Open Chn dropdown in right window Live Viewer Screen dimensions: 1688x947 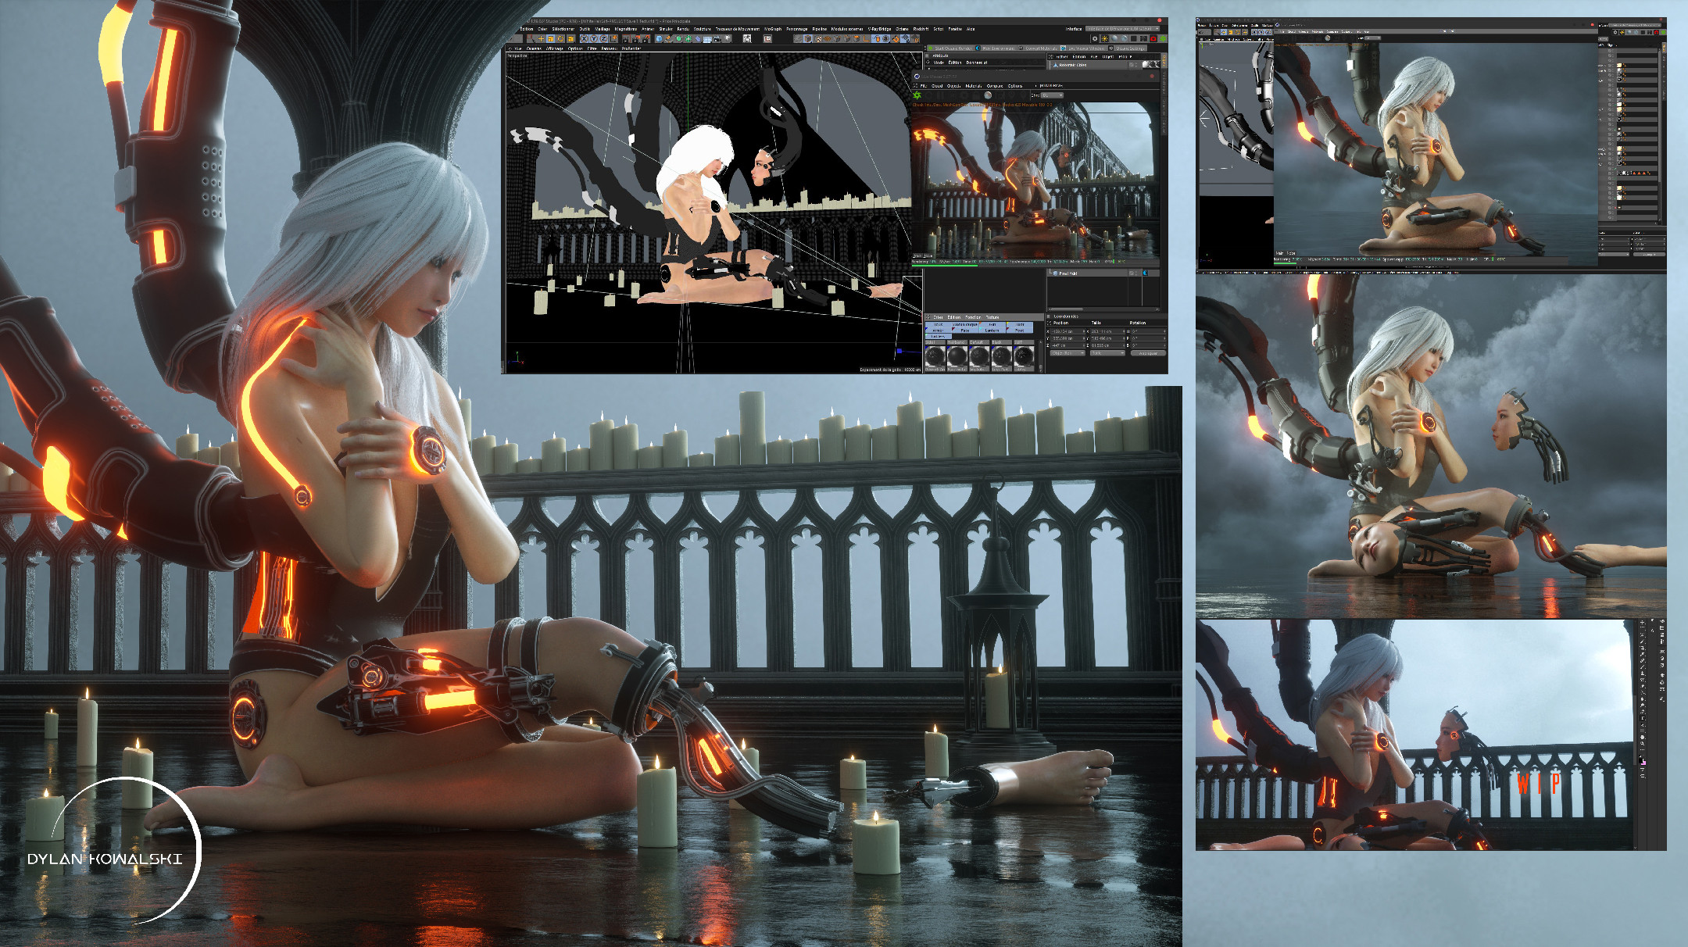click(x=1372, y=38)
